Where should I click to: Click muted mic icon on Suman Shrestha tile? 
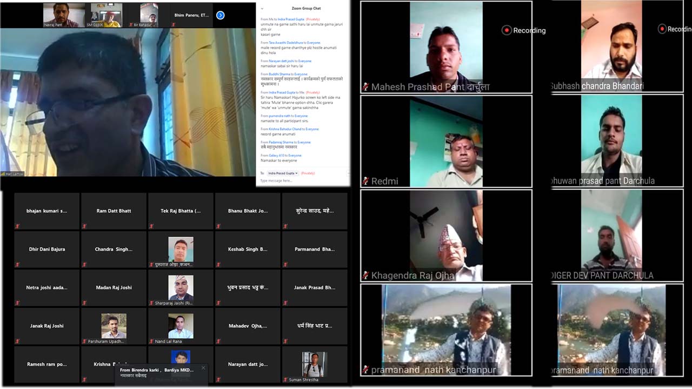click(285, 380)
